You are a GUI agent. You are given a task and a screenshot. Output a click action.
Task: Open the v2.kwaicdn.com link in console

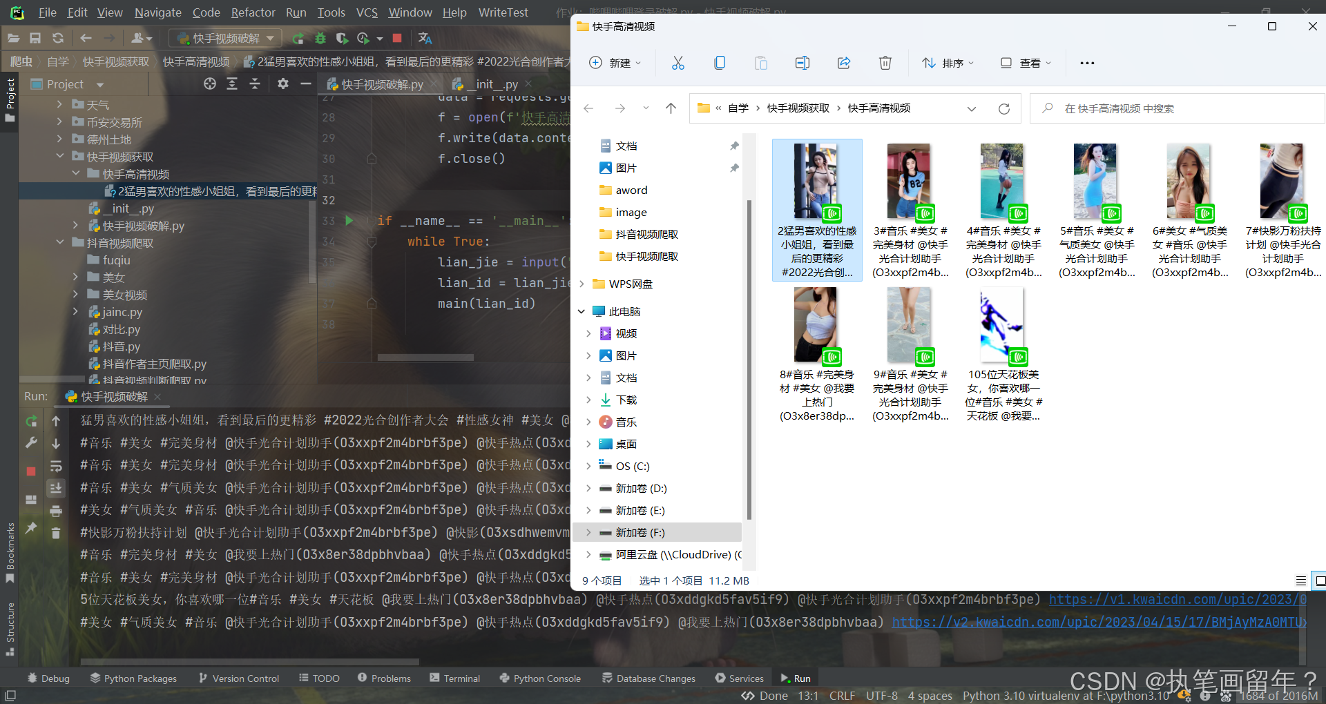[x=1099, y=622]
